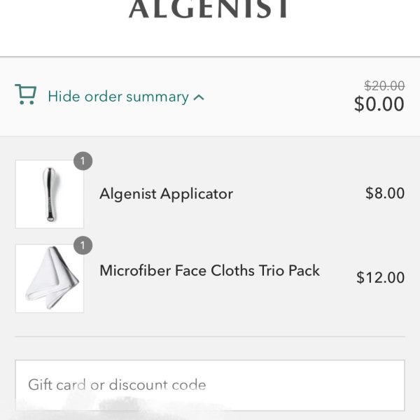Click quantity badge on Face Cloths
420x420 pixels.
(83, 246)
